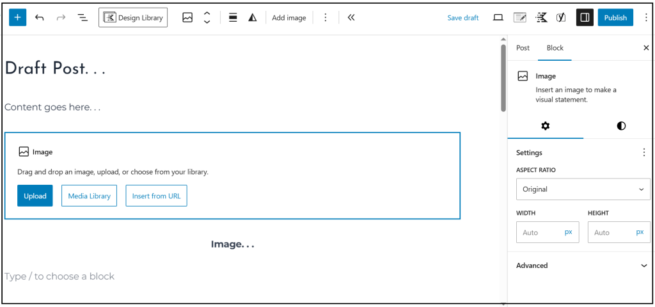
Task: Open the Yoast SEO panel icon
Action: coord(561,18)
